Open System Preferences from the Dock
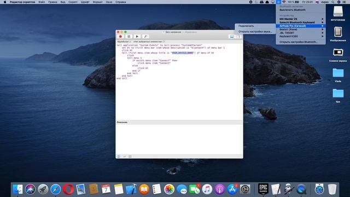The width and height of the screenshot is (350, 197). click(245, 189)
